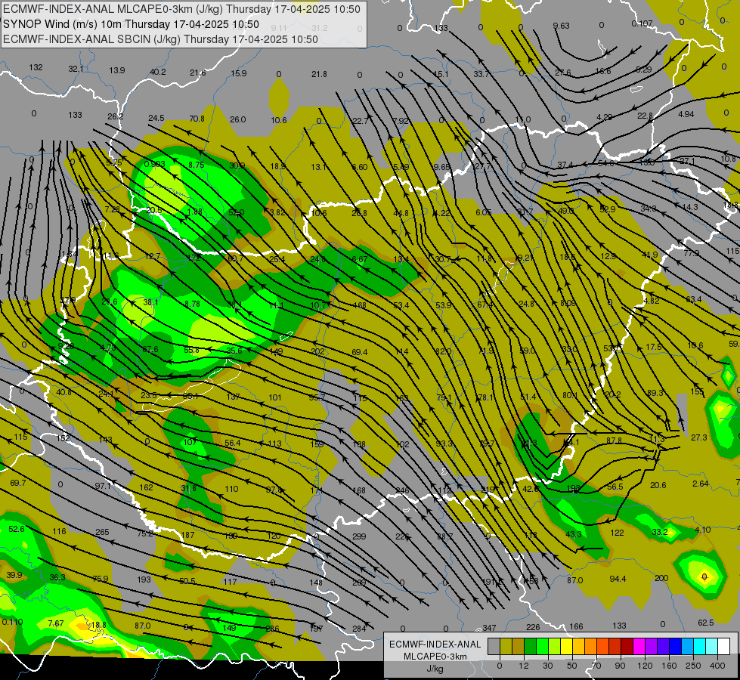Click the map value '132'
740x680 pixels.
click(x=36, y=67)
